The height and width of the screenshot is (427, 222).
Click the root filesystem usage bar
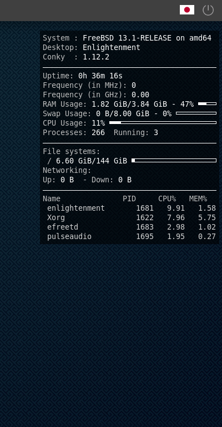coord(174,160)
